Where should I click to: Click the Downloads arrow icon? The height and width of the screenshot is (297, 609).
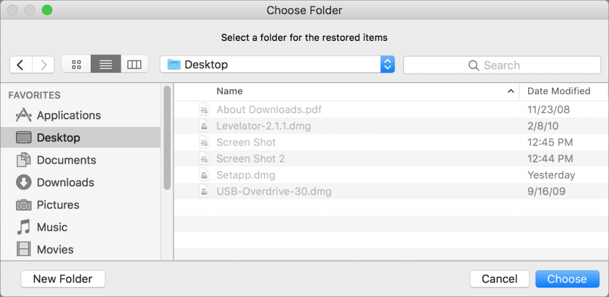[x=23, y=183]
